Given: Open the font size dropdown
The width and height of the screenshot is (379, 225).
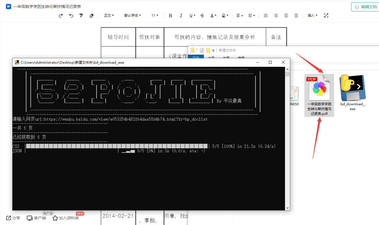Looking at the screenshot, I should coord(155,15).
